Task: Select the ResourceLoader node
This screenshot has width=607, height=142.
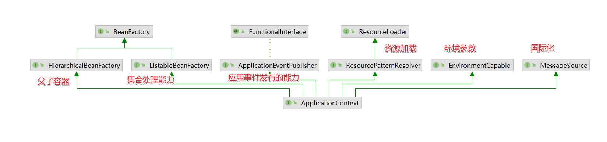Action: [x=375, y=31]
